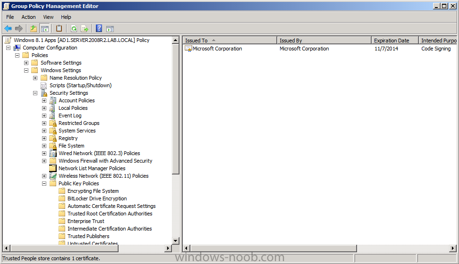
Task: Click the Restricted Groups folder icon
Action: point(53,123)
